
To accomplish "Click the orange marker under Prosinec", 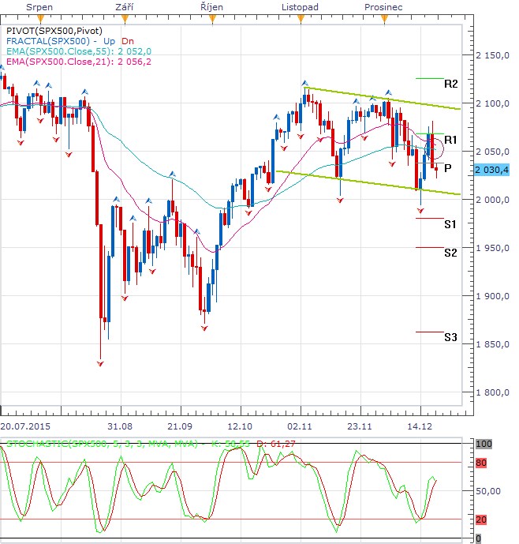I will tap(388, 17).
